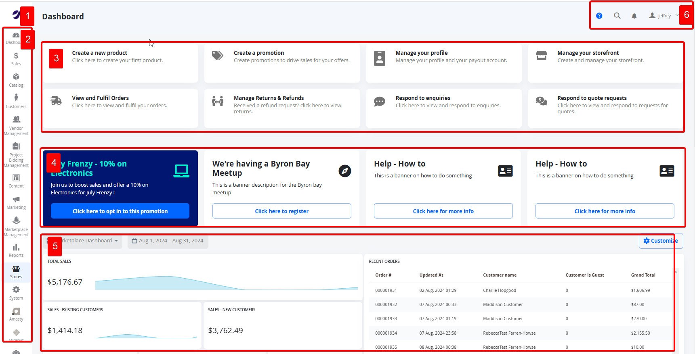The height and width of the screenshot is (354, 695).
Task: Click the enquiries speech bubble icon
Action: click(380, 101)
